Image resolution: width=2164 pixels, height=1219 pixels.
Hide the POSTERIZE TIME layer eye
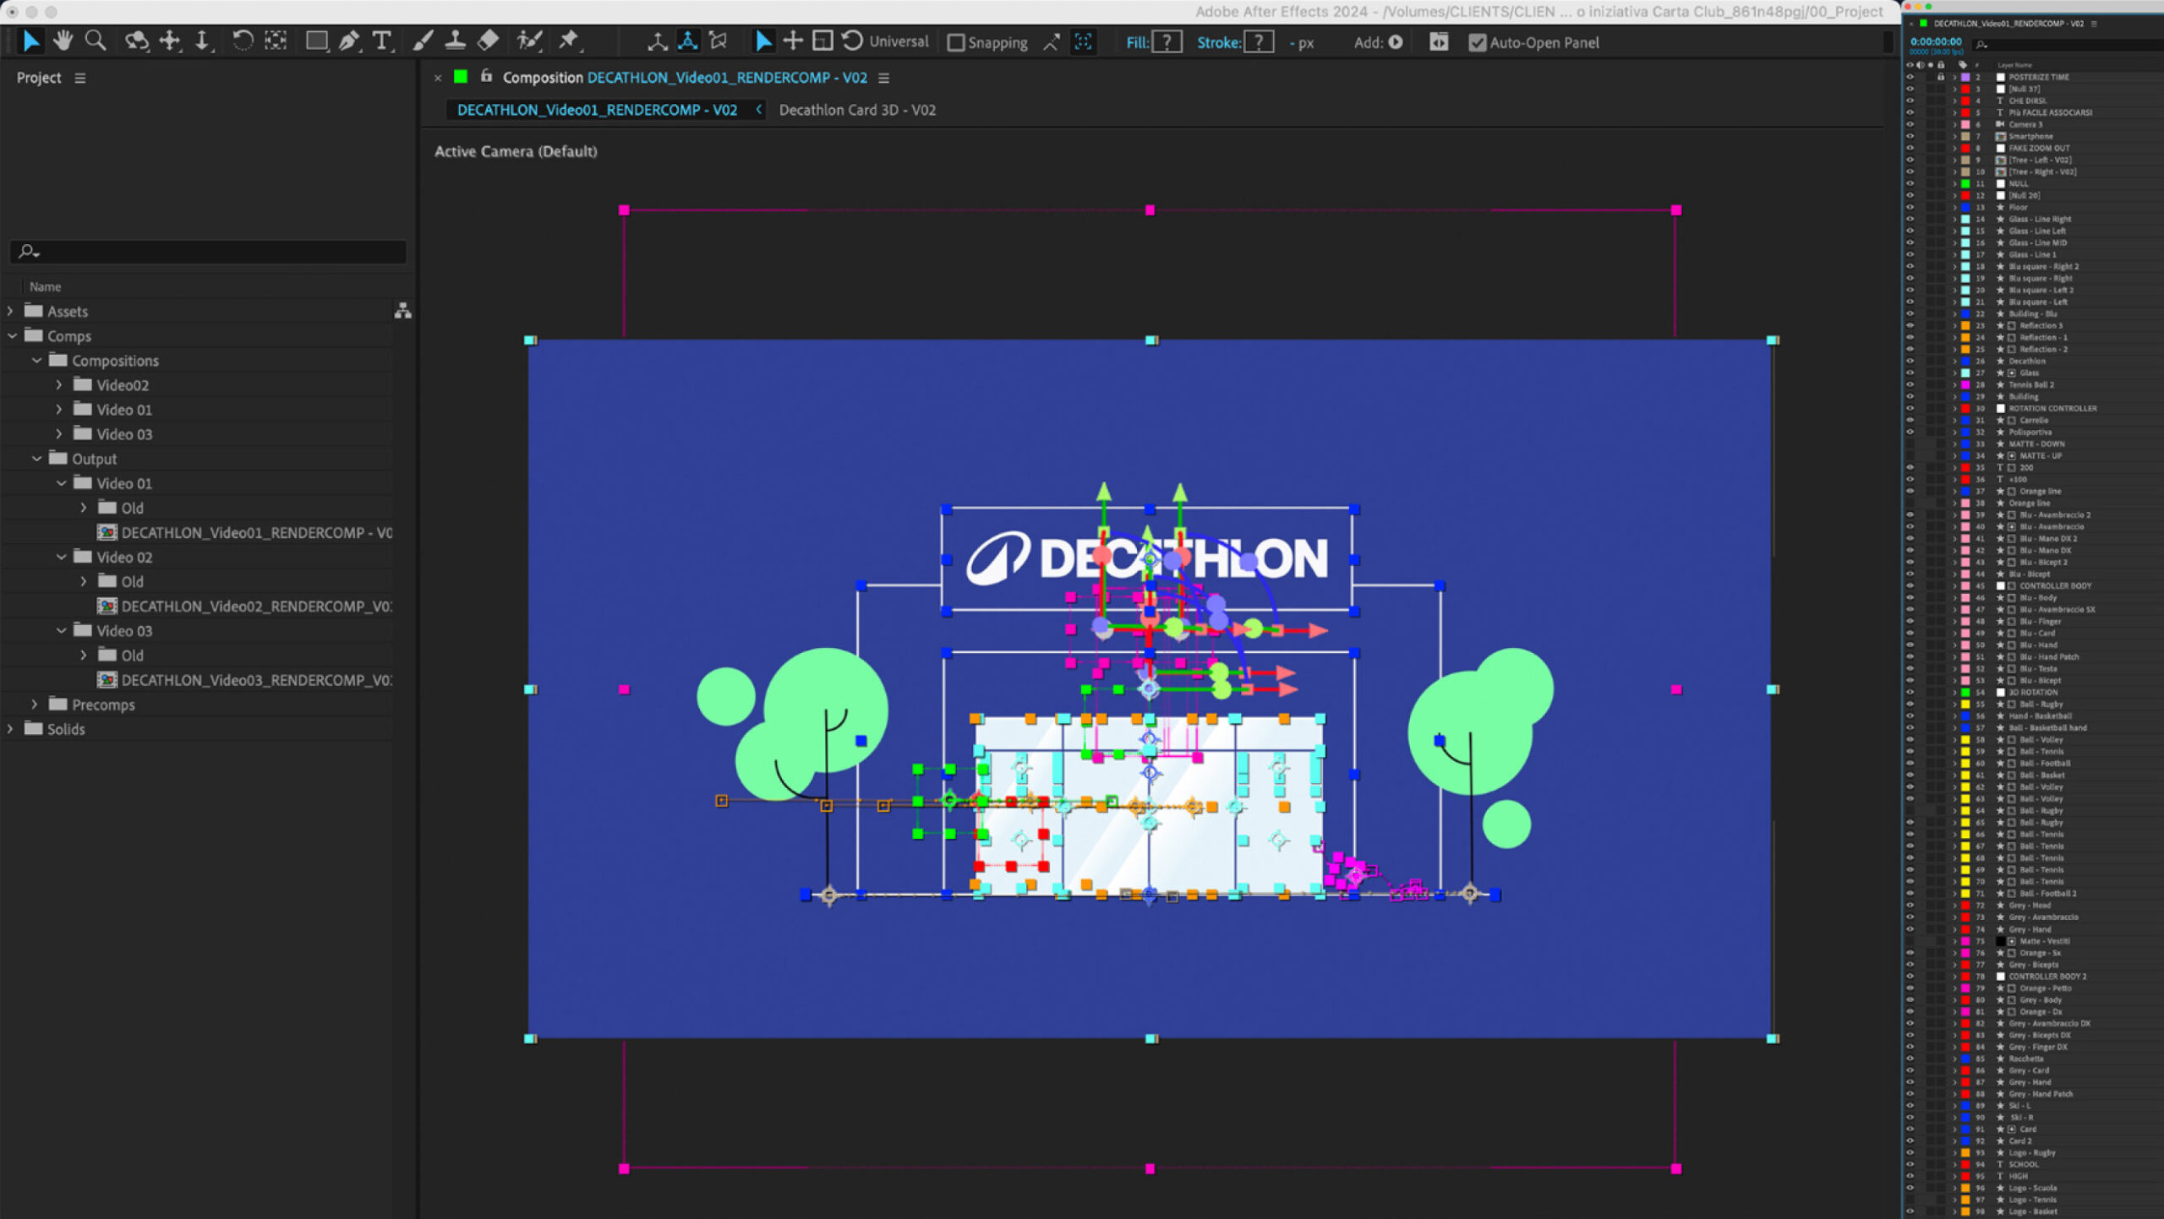pos(1910,77)
